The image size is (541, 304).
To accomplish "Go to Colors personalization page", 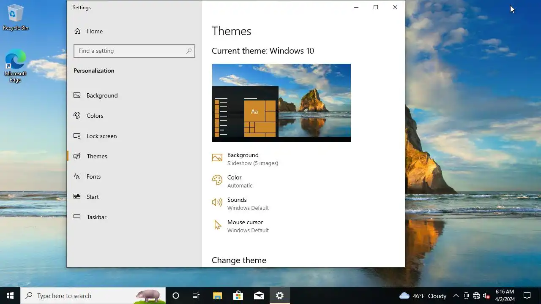I will [134, 116].
